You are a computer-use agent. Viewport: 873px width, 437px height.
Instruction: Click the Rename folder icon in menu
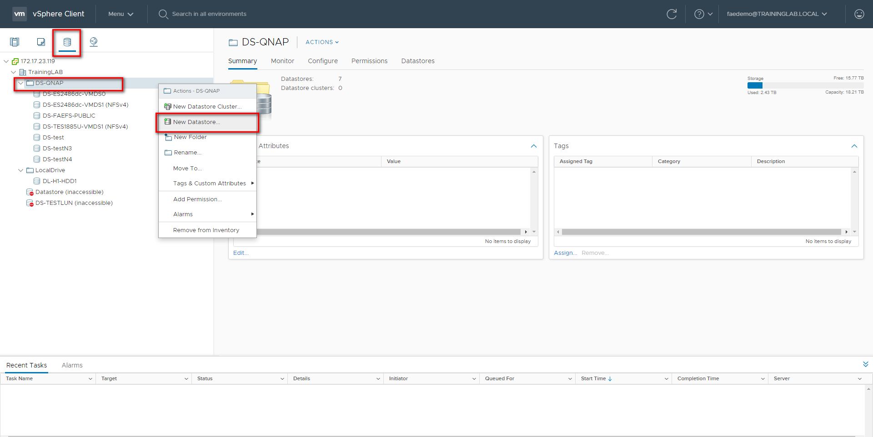point(168,153)
